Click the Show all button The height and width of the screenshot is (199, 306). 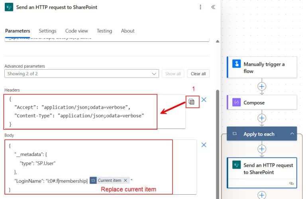coord(173,74)
